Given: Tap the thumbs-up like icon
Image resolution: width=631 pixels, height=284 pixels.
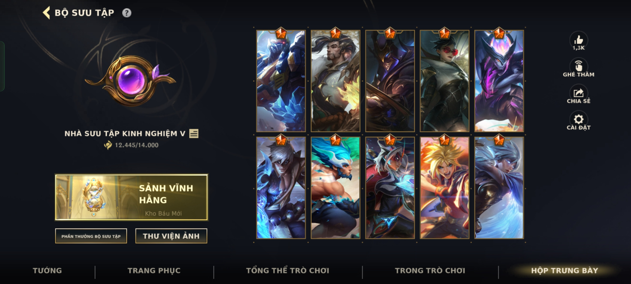Looking at the screenshot, I should [x=578, y=40].
